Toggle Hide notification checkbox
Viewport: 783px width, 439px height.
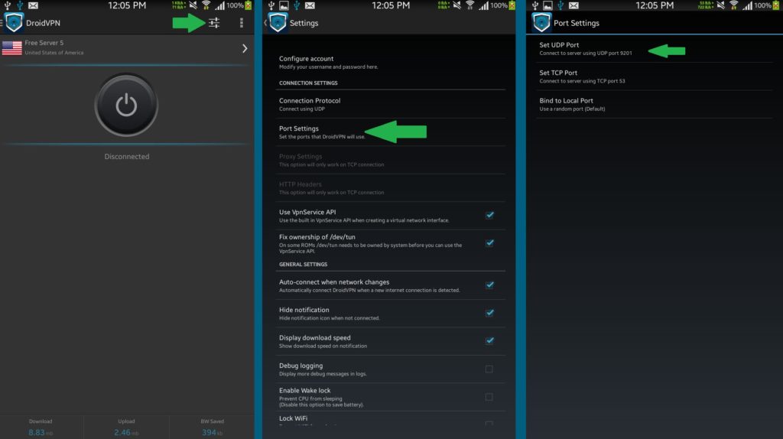[489, 313]
